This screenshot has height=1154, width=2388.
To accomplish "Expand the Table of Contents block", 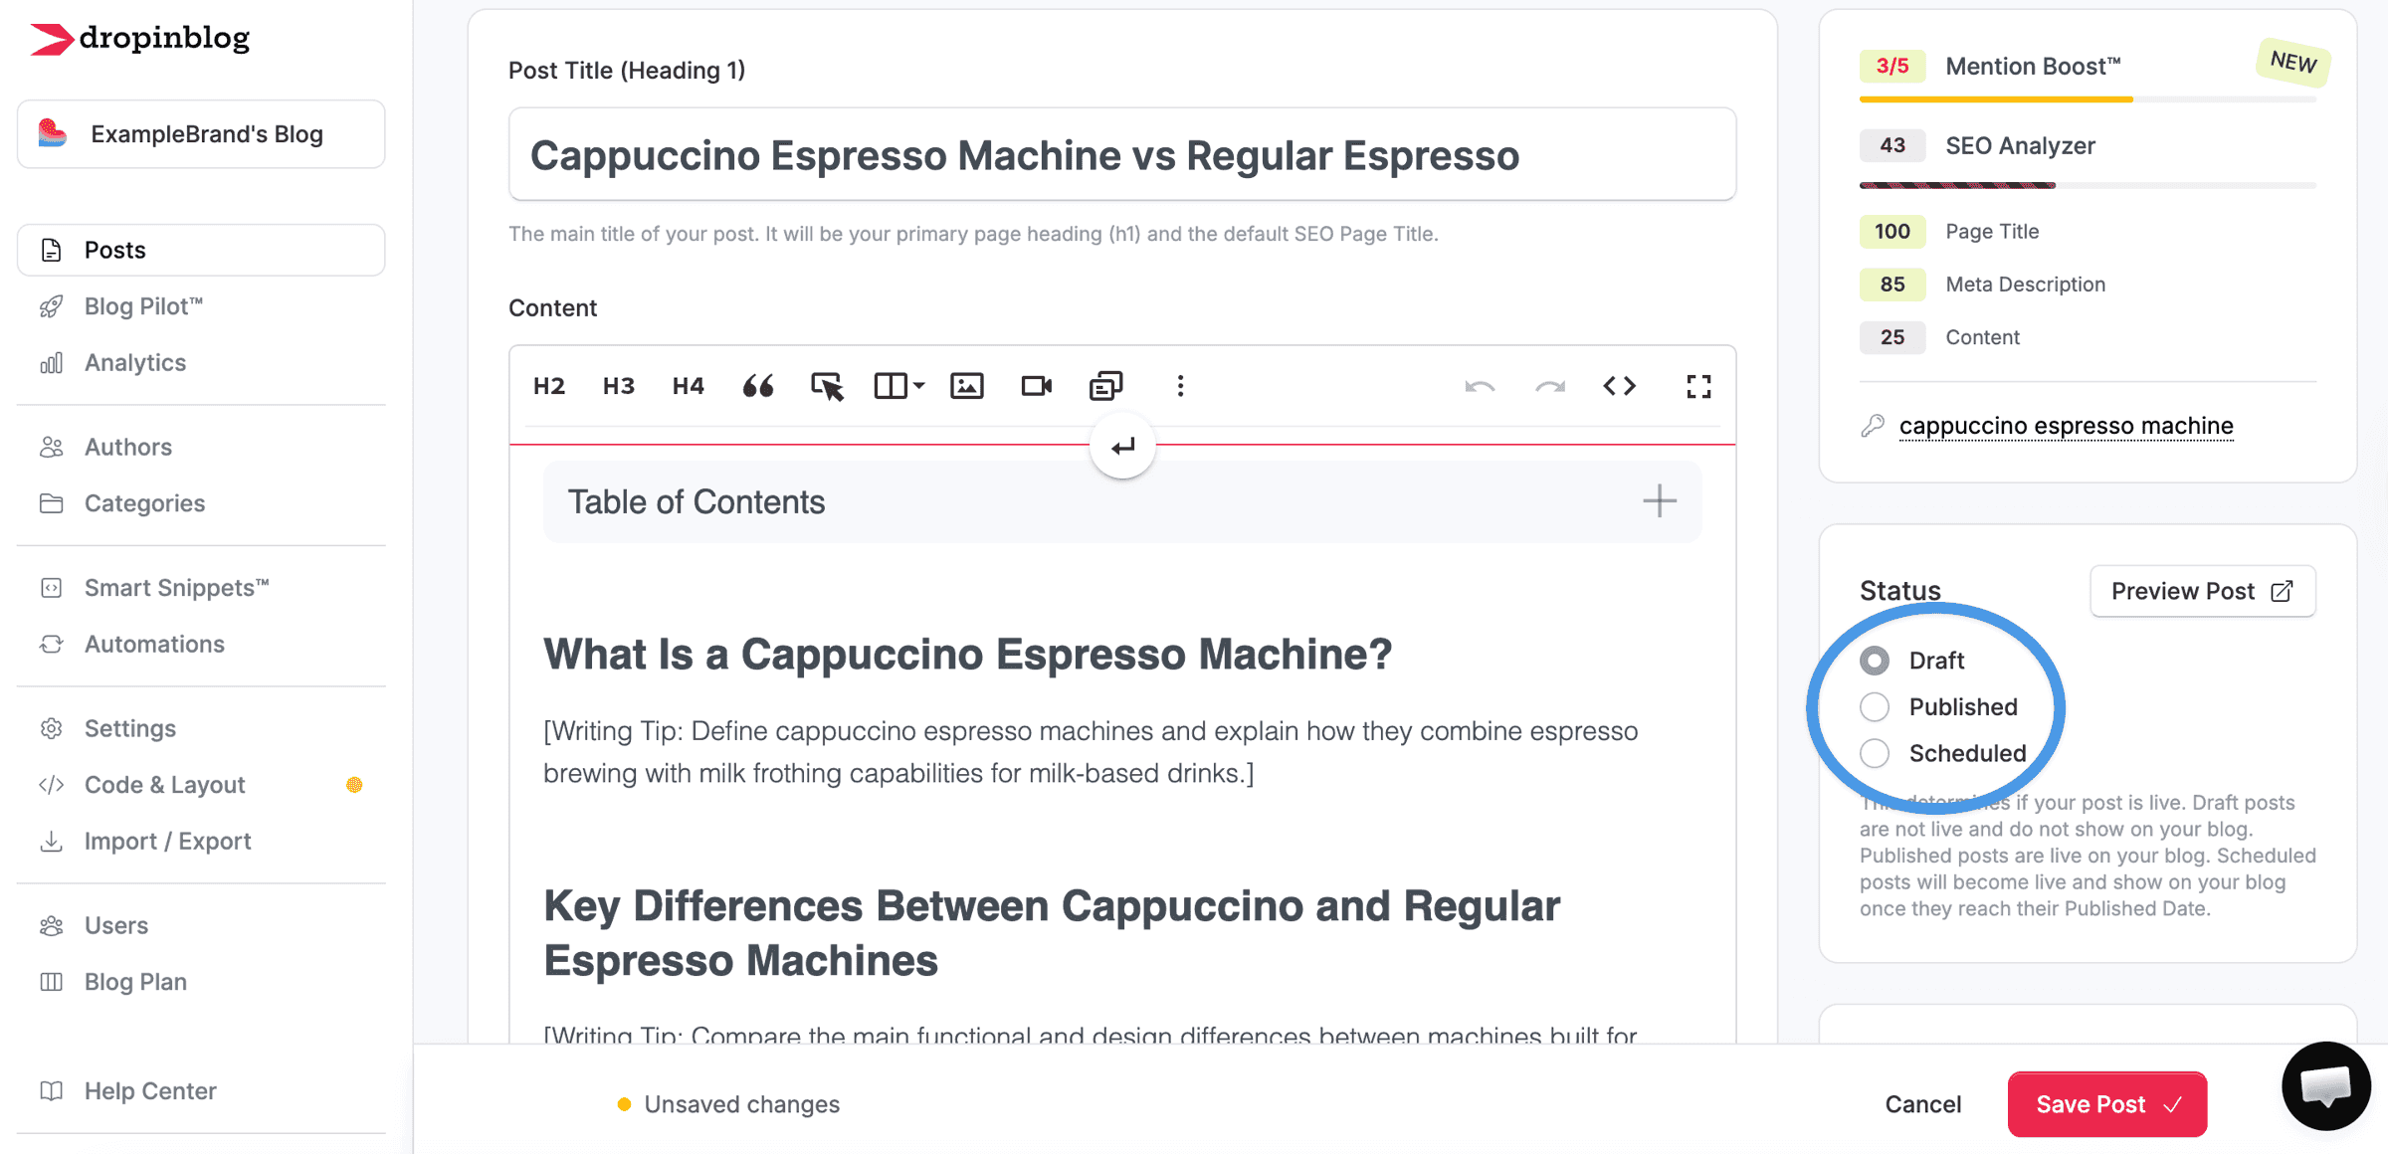I will point(1659,500).
